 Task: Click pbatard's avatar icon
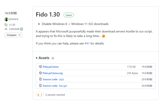6,19
